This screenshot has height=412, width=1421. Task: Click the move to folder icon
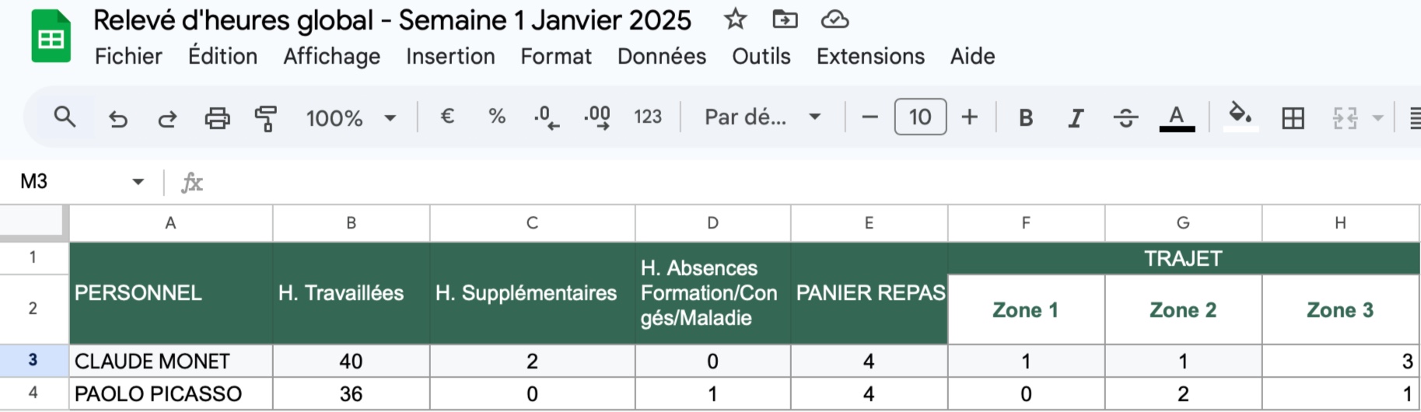[785, 19]
